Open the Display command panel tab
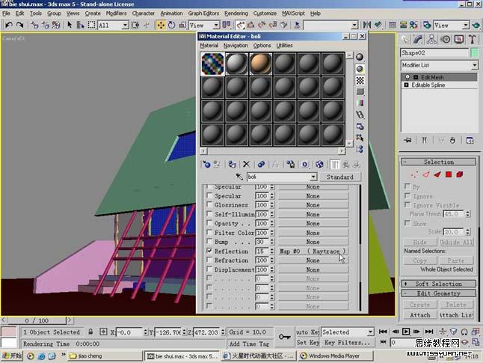The image size is (483, 363). (x=459, y=39)
